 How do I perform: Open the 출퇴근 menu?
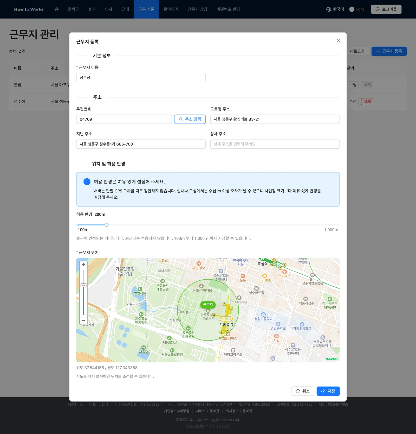point(73,9)
